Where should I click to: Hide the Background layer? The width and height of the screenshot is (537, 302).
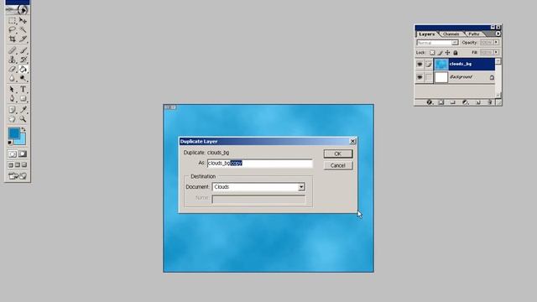[420, 77]
